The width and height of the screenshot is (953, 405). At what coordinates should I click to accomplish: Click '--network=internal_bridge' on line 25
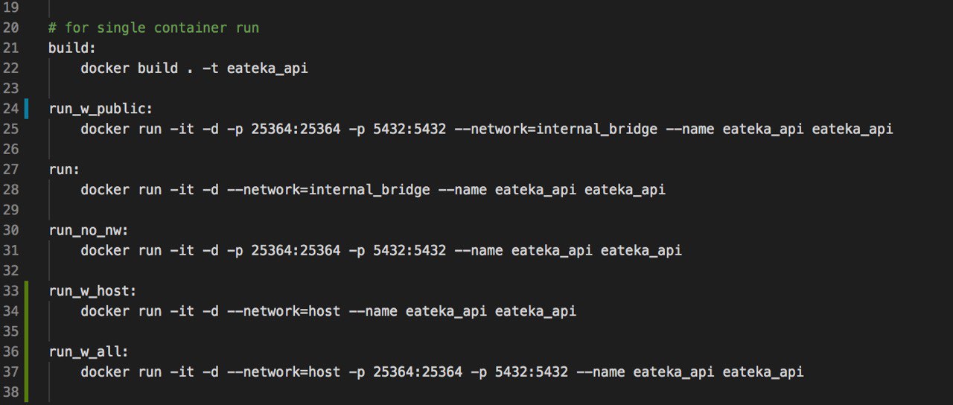pyautogui.click(x=554, y=130)
